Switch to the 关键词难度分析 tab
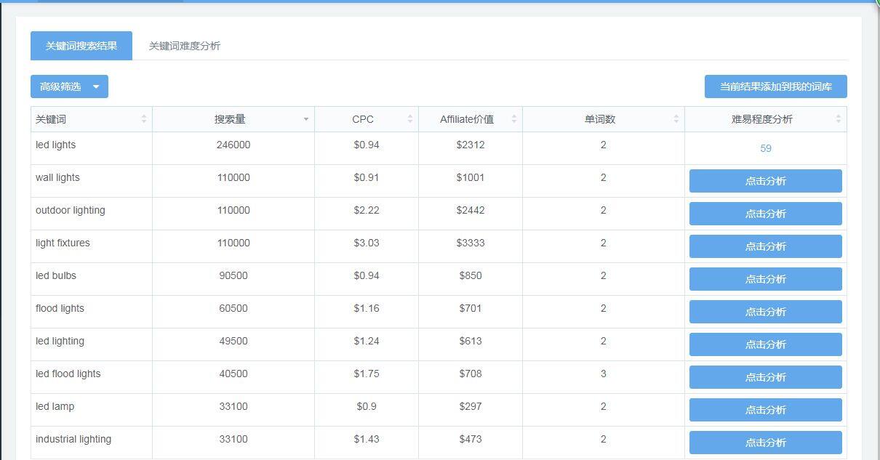This screenshot has height=460, width=880. click(185, 46)
